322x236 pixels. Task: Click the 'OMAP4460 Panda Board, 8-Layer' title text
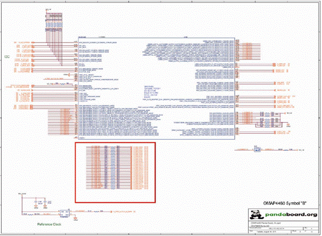pyautogui.click(x=266, y=223)
